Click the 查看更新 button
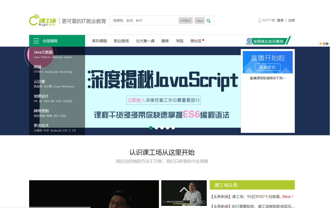Image resolution: width=330 pixels, height=208 pixels. pos(268,67)
